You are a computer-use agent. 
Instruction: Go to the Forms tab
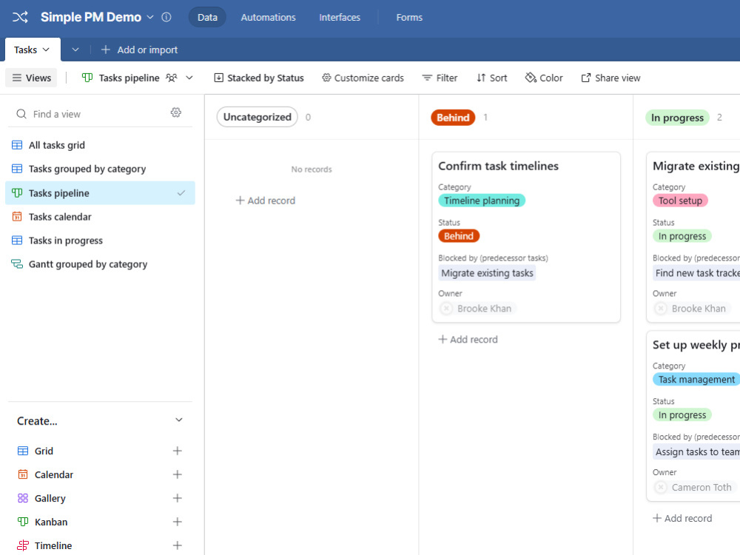coord(409,18)
